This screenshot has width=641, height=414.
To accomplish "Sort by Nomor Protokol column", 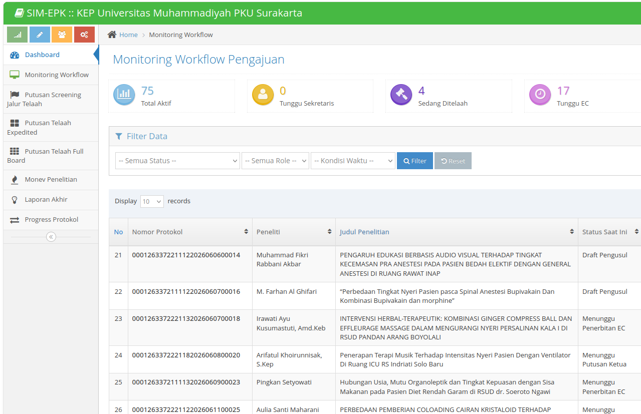I will (190, 232).
